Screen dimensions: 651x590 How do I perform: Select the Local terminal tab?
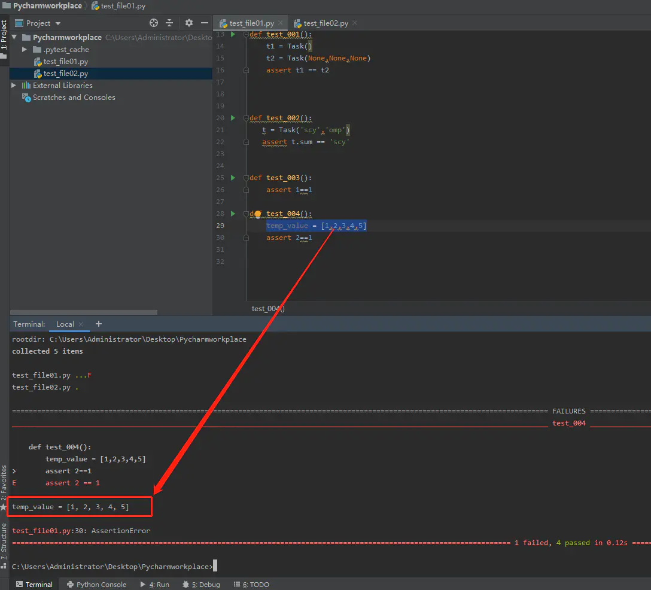click(x=65, y=324)
